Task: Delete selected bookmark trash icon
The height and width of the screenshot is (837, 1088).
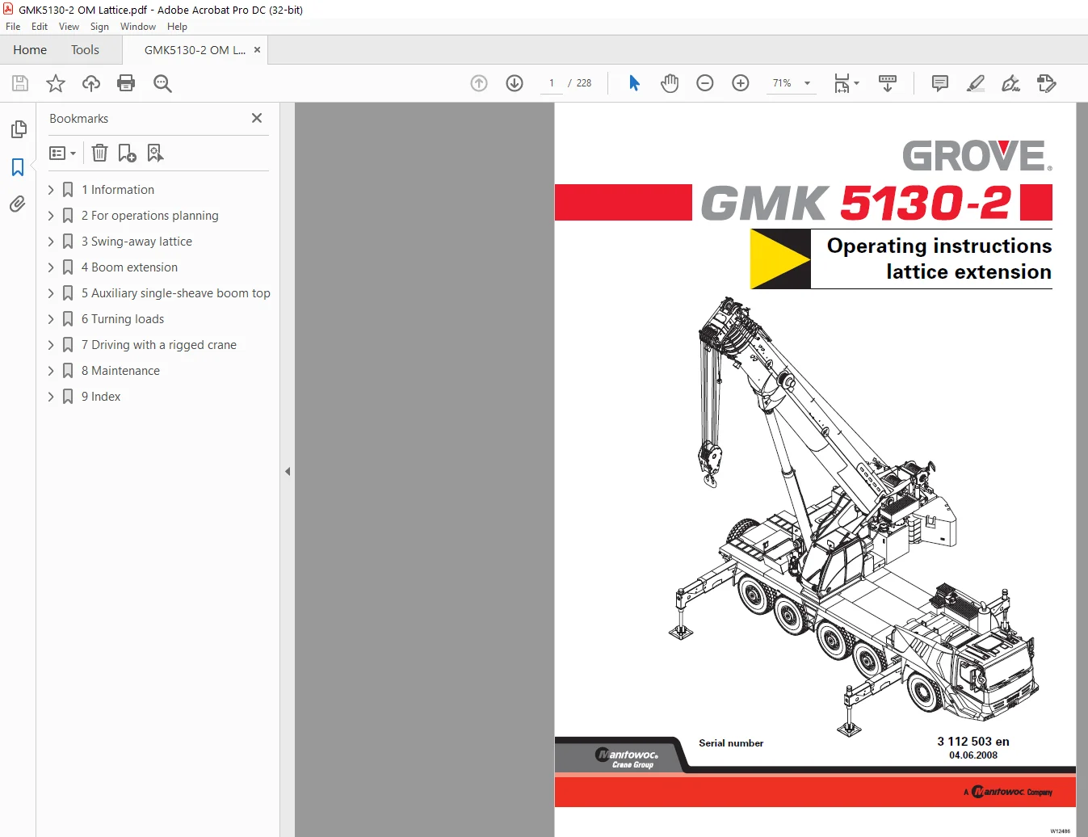Action: (x=99, y=153)
